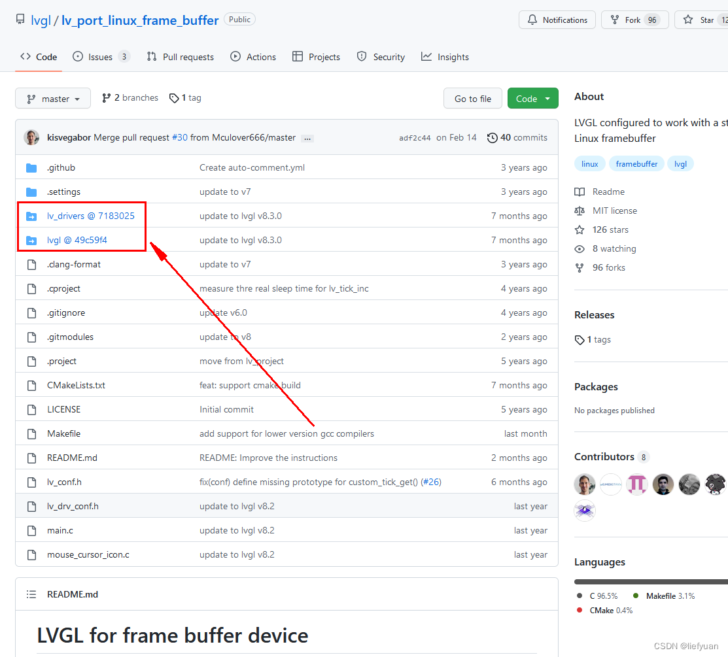728x657 pixels.
Task: Click the Notifications bell icon
Action: pos(532,20)
